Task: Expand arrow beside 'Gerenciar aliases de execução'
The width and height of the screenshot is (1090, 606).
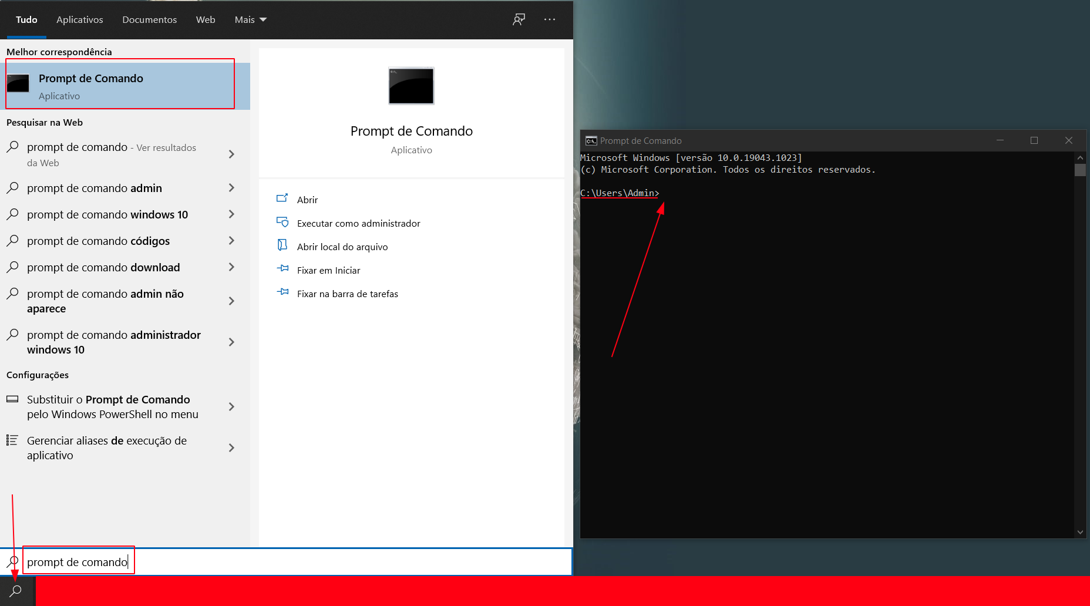Action: (x=231, y=448)
